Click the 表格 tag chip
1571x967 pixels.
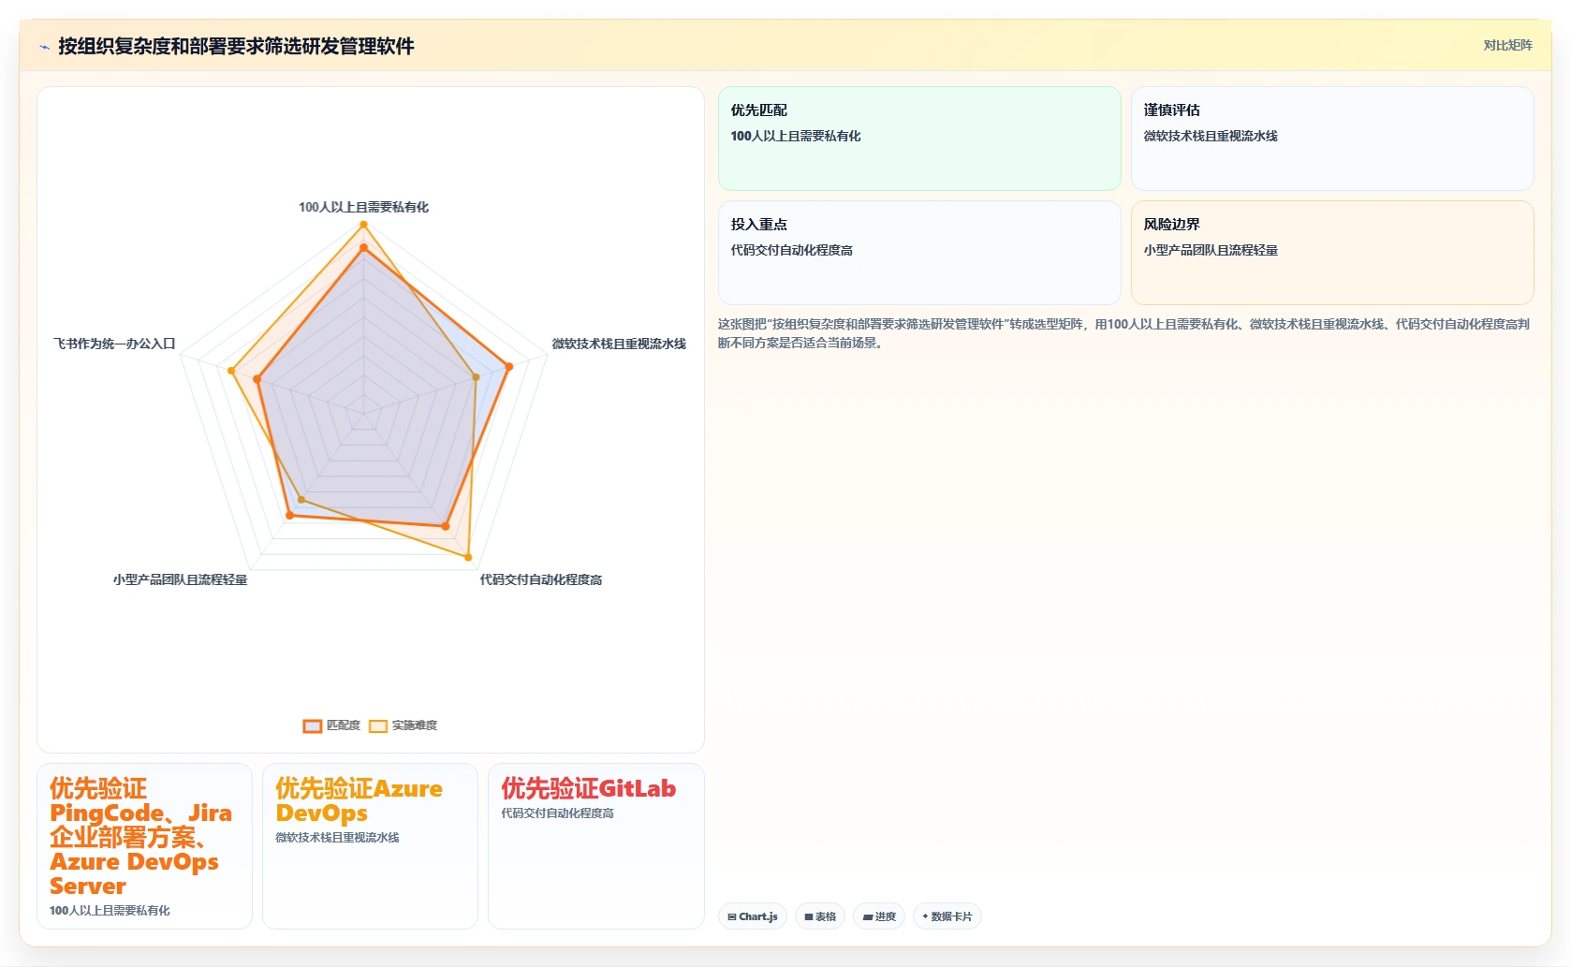tap(820, 916)
